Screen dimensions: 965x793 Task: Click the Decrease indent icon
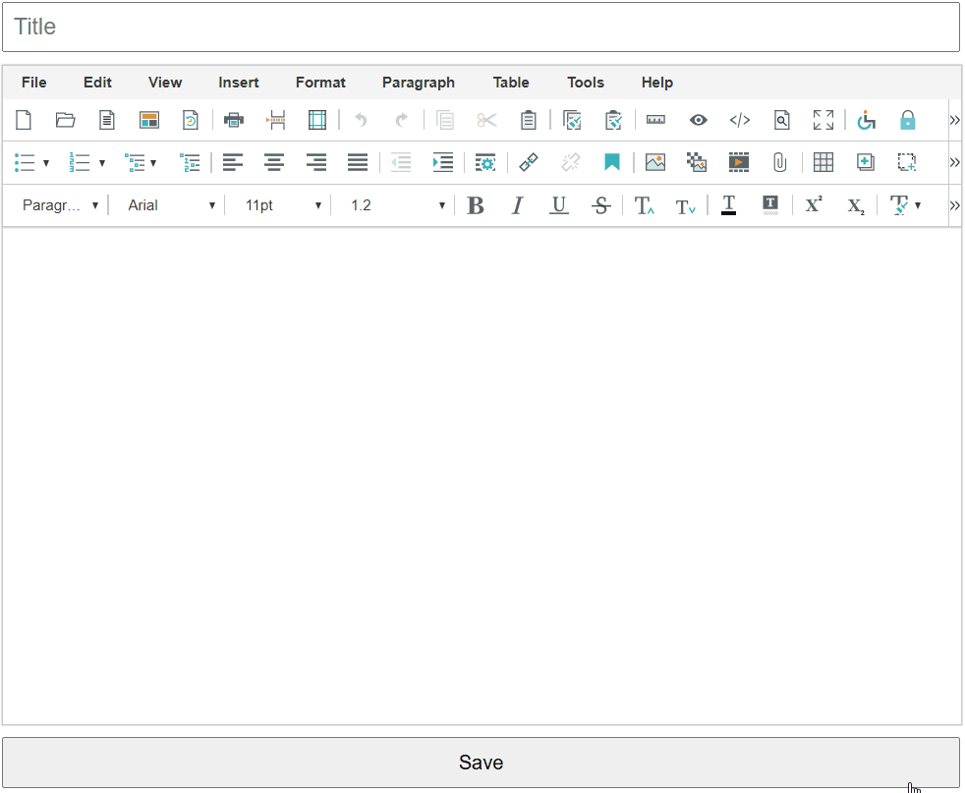tap(401, 162)
